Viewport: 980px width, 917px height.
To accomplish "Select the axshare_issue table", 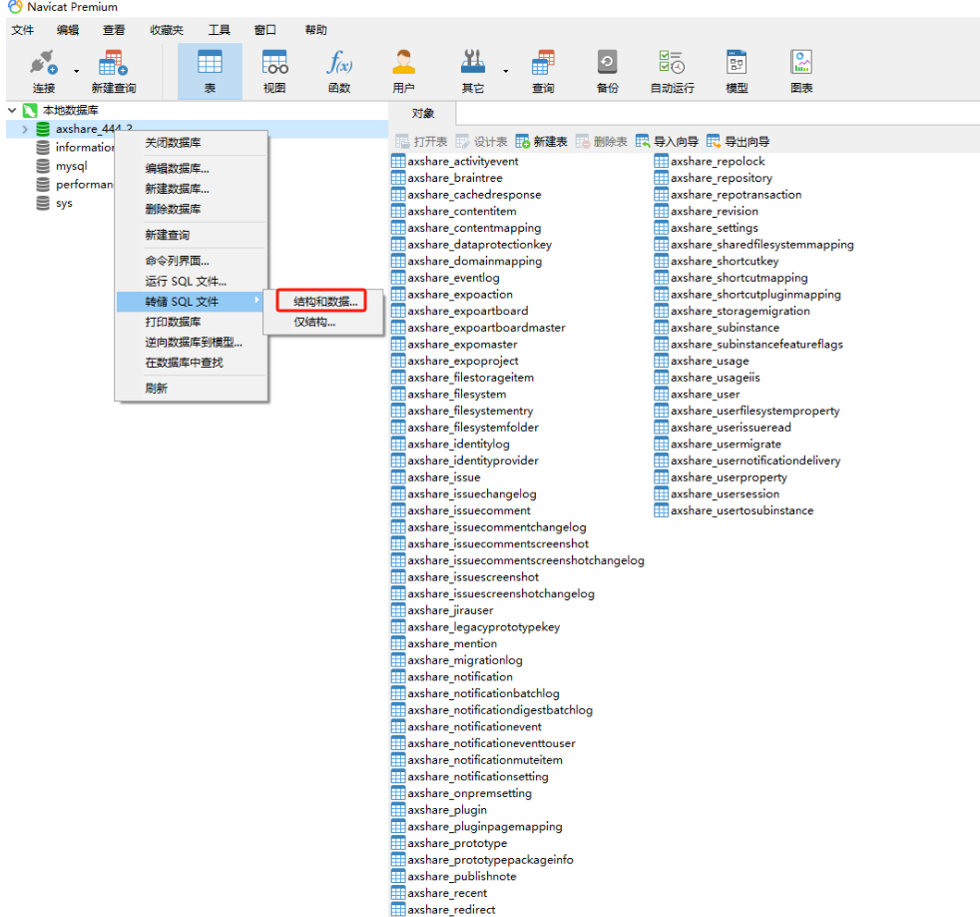I will [x=436, y=477].
